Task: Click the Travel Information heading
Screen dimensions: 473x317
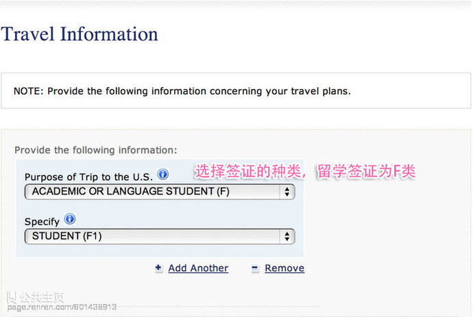Action: [x=80, y=34]
